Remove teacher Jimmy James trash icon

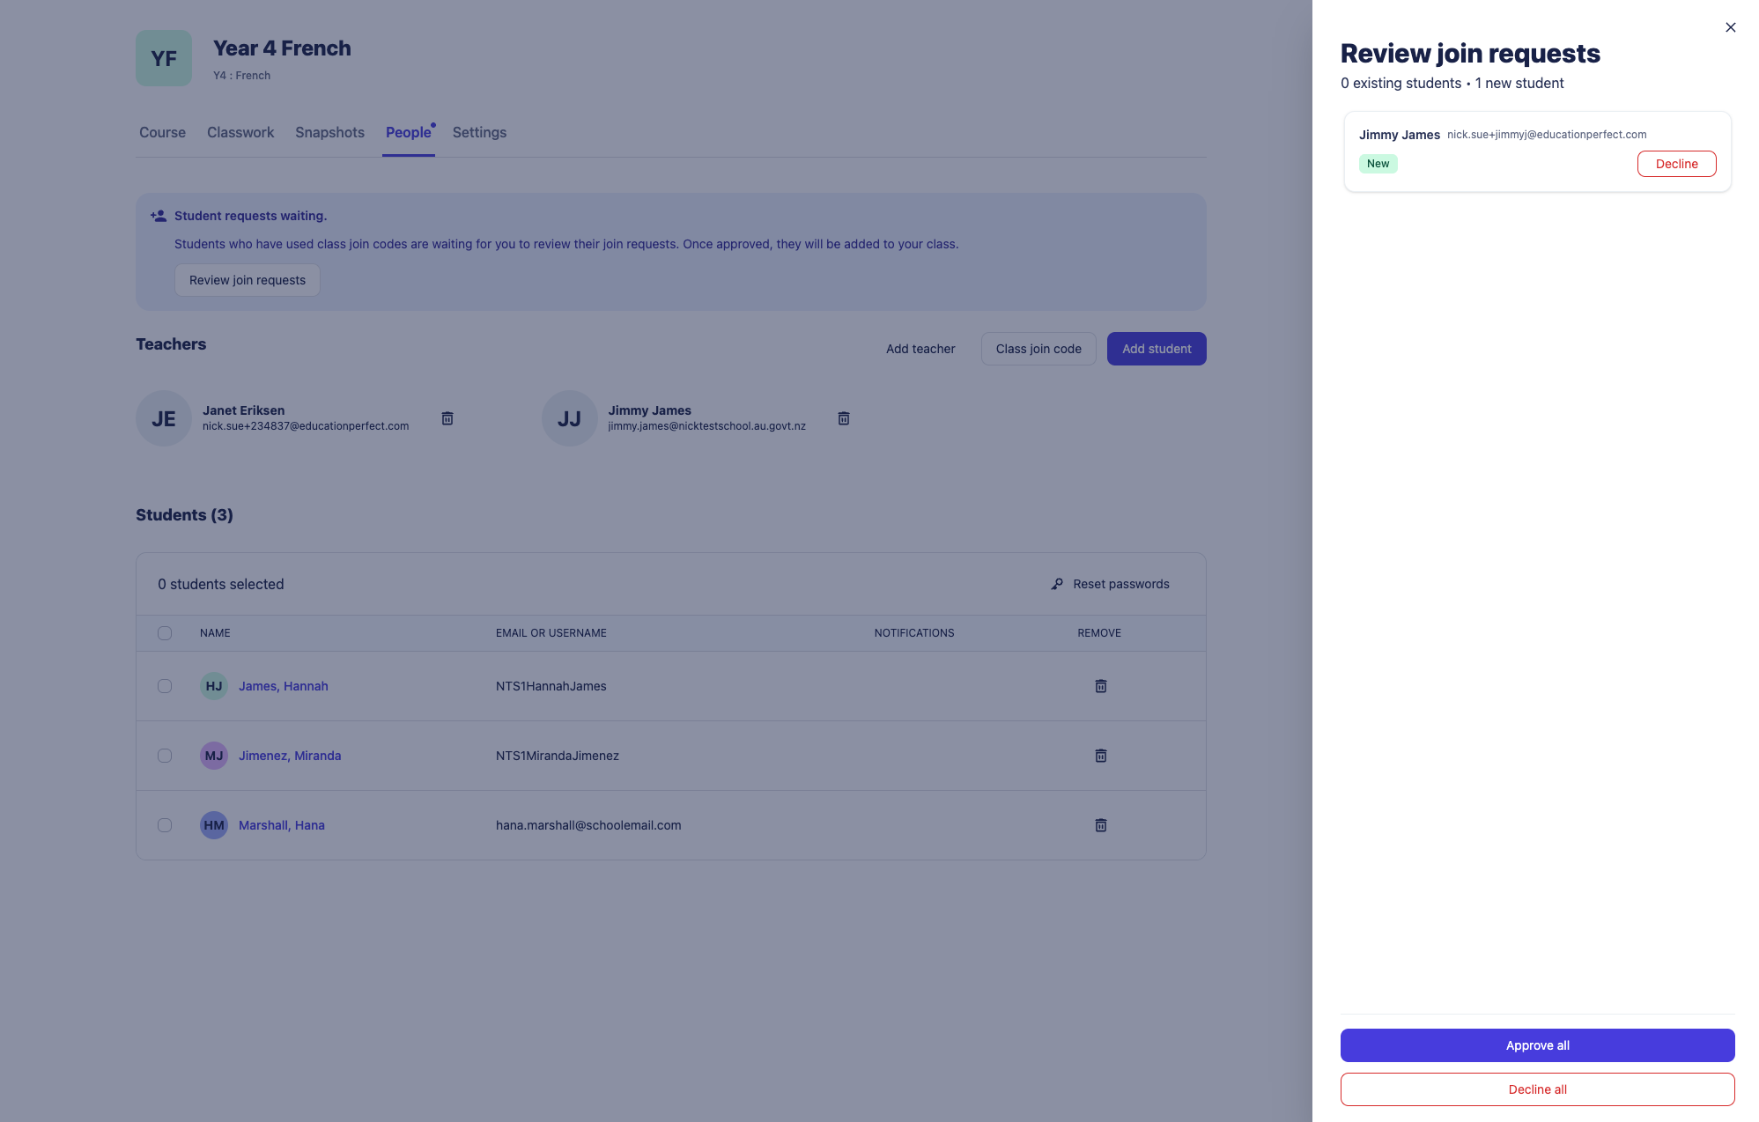tap(844, 418)
